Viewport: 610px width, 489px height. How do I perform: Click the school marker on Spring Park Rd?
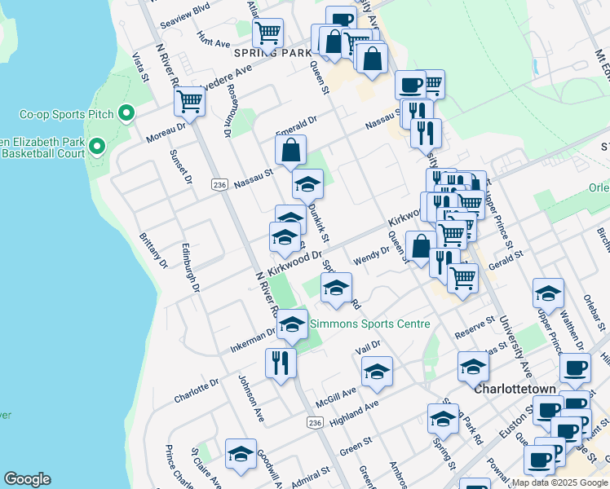click(336, 288)
